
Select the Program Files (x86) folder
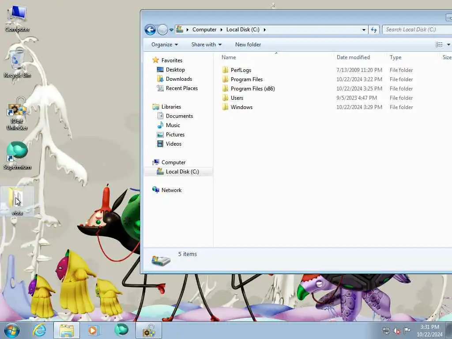[x=252, y=88]
